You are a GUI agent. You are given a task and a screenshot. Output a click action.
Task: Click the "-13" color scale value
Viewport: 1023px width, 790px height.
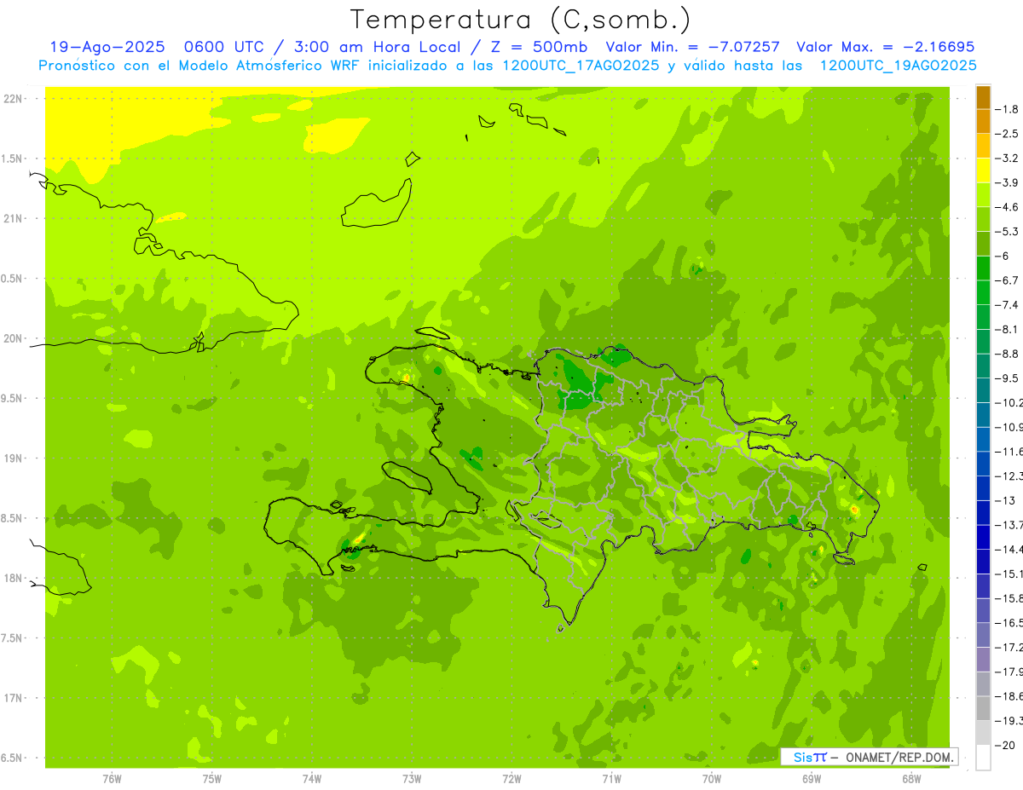click(x=1003, y=500)
